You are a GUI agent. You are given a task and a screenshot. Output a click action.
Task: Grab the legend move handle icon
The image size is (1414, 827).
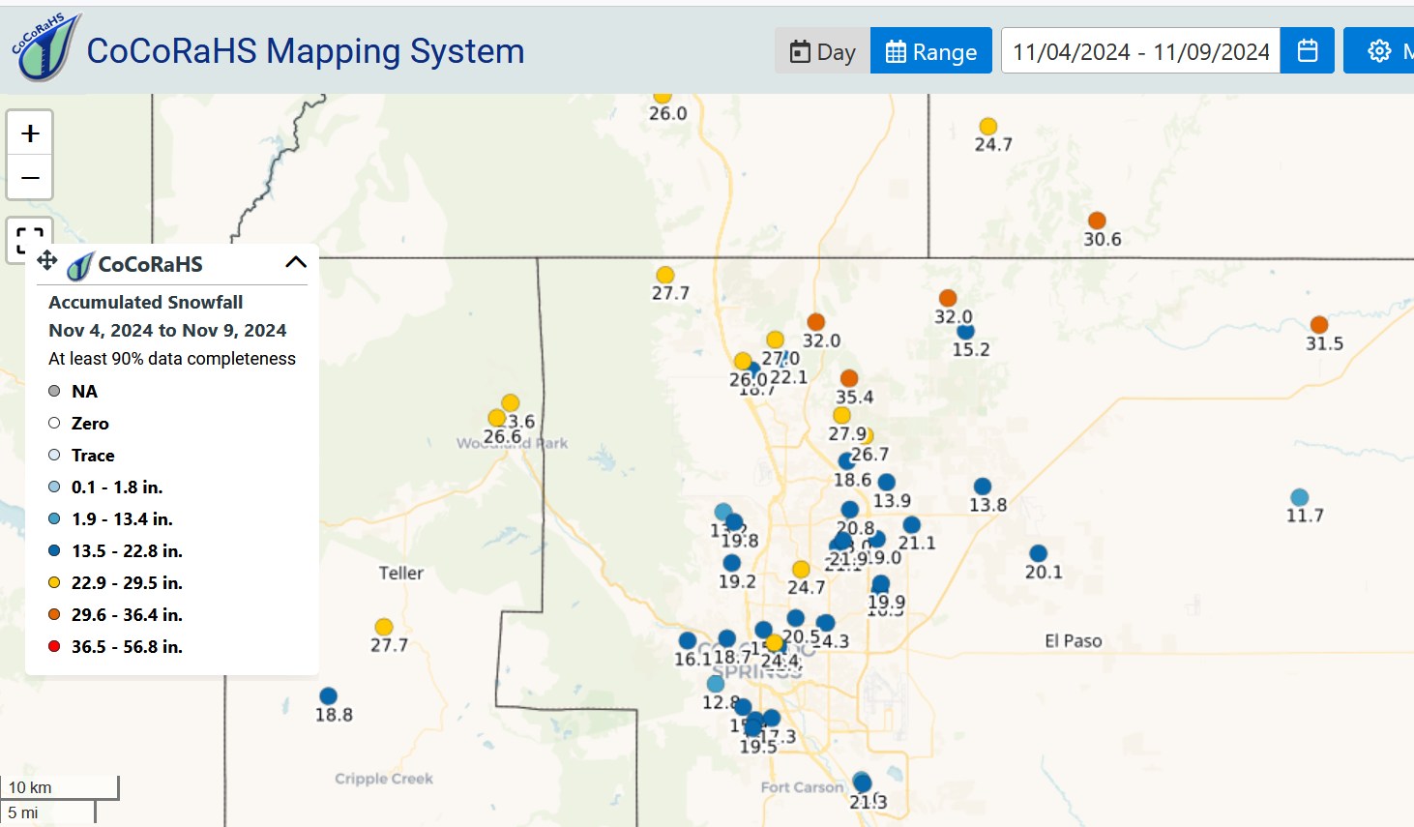point(46,260)
